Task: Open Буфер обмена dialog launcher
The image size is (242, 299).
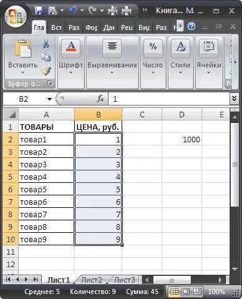Action: [x=50, y=83]
